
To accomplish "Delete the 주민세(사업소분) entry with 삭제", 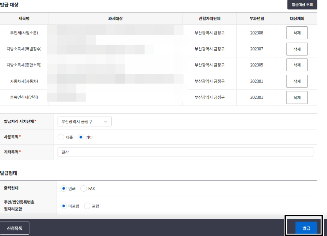I will coord(297,33).
